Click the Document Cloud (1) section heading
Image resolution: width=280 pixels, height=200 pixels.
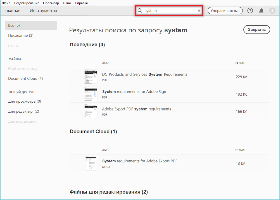(93, 132)
